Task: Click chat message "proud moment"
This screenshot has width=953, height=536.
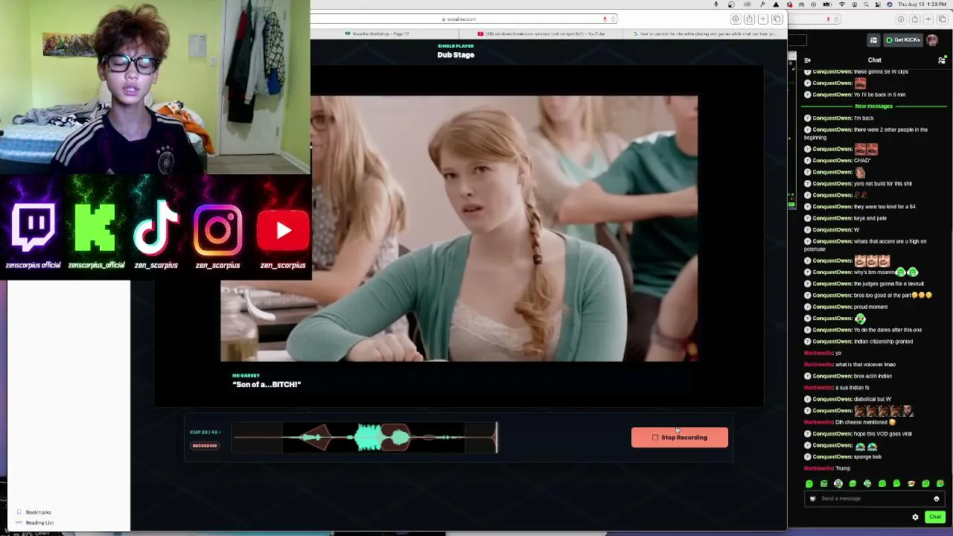Action: [871, 307]
